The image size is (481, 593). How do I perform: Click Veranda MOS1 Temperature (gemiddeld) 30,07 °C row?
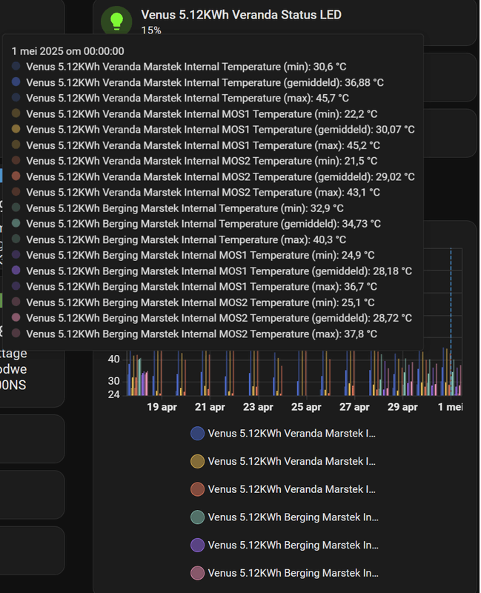213,129
